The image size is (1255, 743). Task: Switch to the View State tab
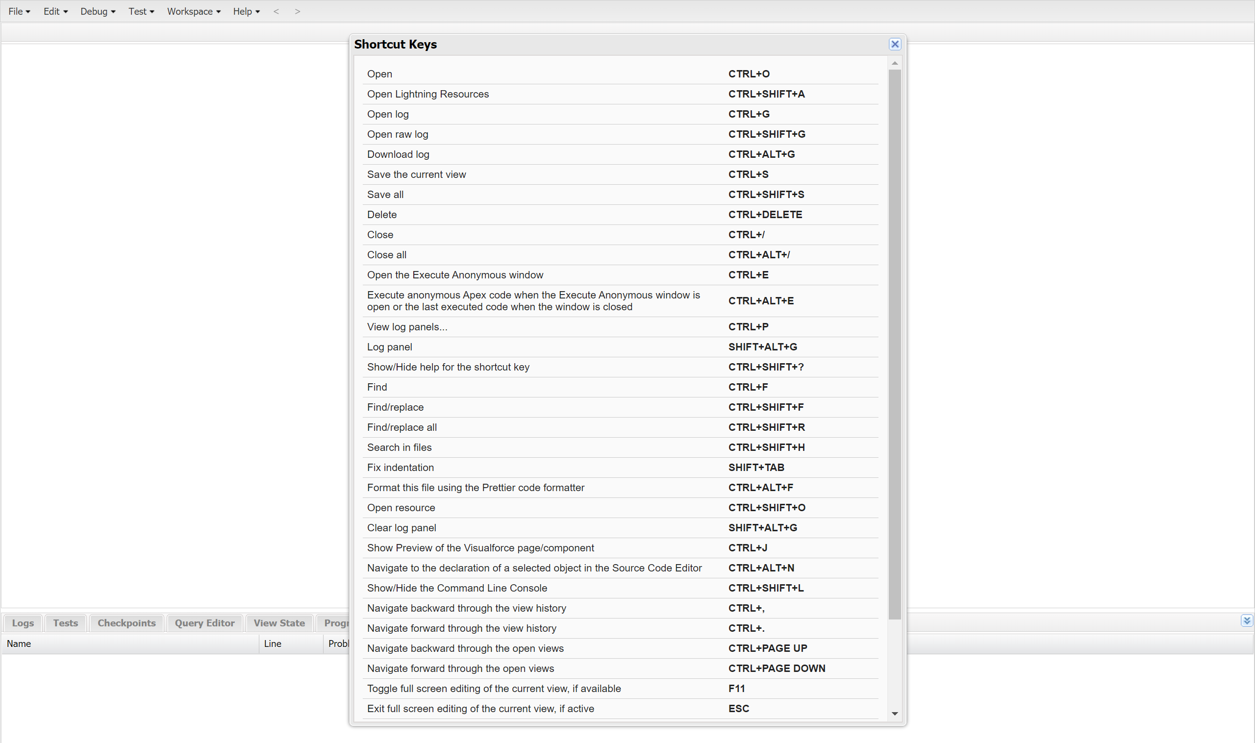(279, 623)
